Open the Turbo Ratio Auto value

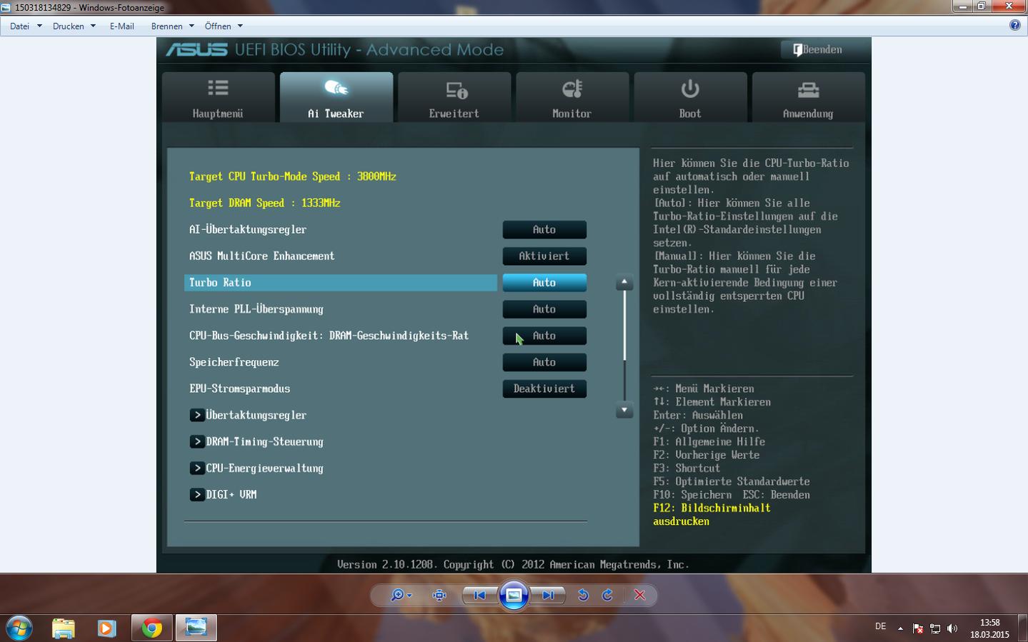[x=544, y=283]
